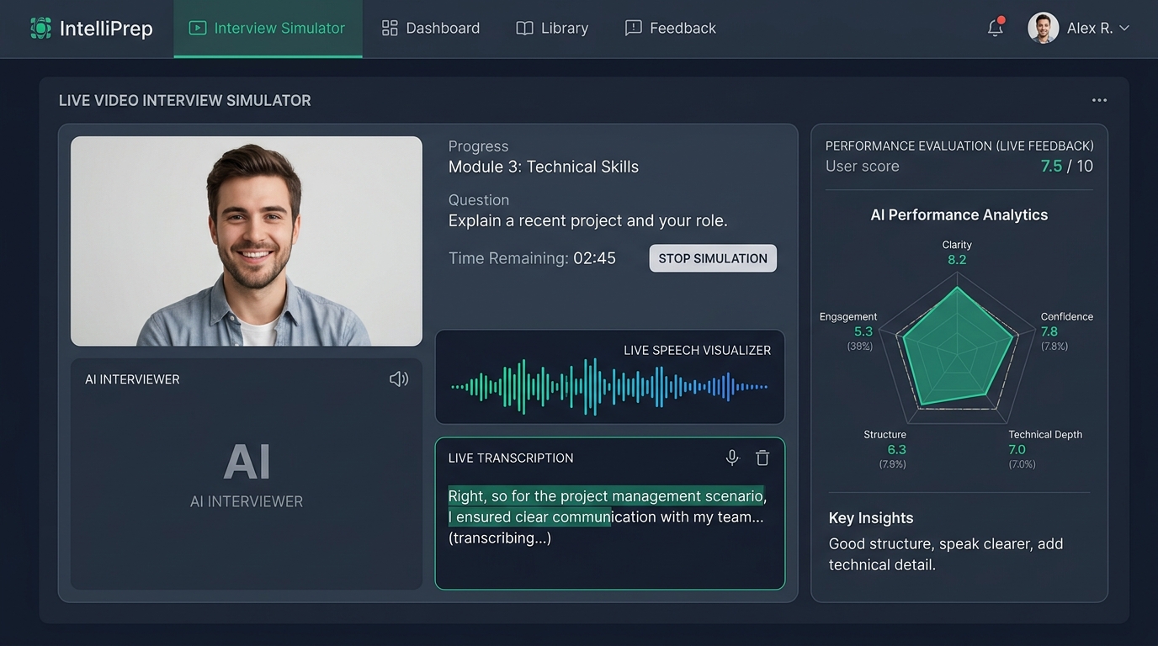Open the Dashboard tab
1158x646 pixels.
(431, 28)
